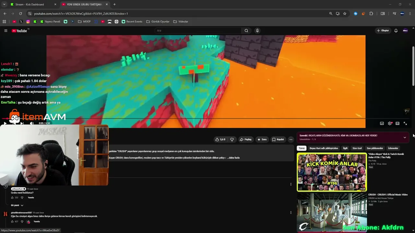The height and width of the screenshot is (233, 415).
Task: Open the Videolar bookmarks folder
Action: pyautogui.click(x=181, y=22)
